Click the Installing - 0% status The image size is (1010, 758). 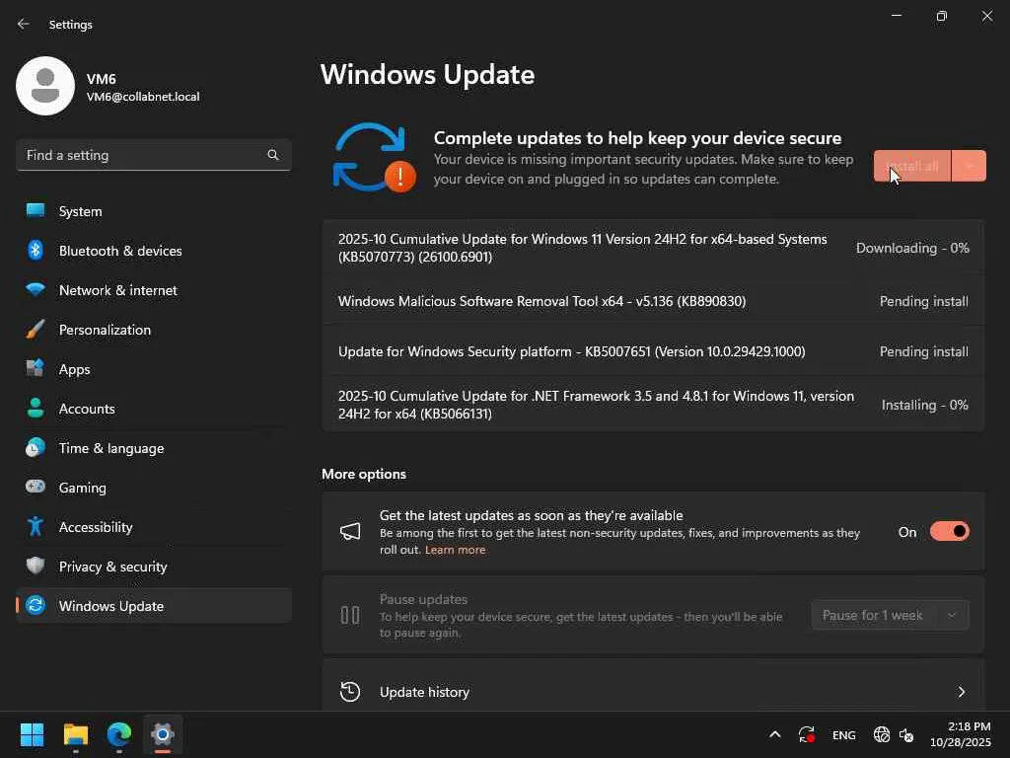pyautogui.click(x=924, y=405)
